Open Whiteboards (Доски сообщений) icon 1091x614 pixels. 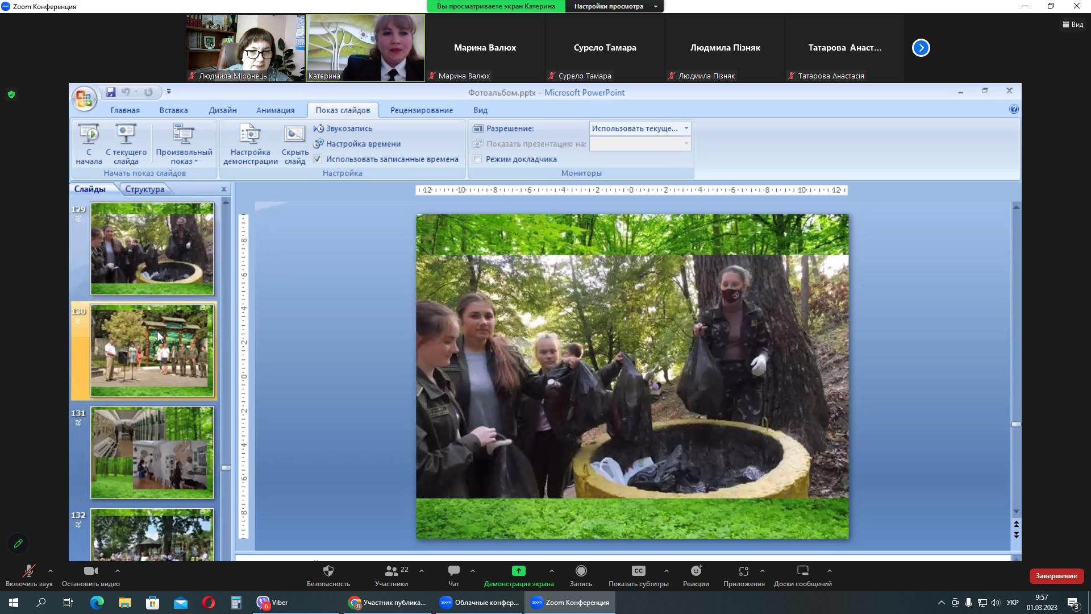[x=802, y=571]
